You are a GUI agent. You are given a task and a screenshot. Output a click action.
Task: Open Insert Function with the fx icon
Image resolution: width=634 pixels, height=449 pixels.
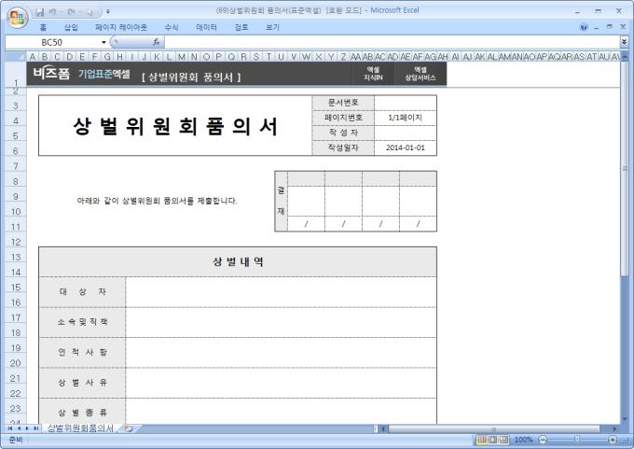tap(157, 42)
